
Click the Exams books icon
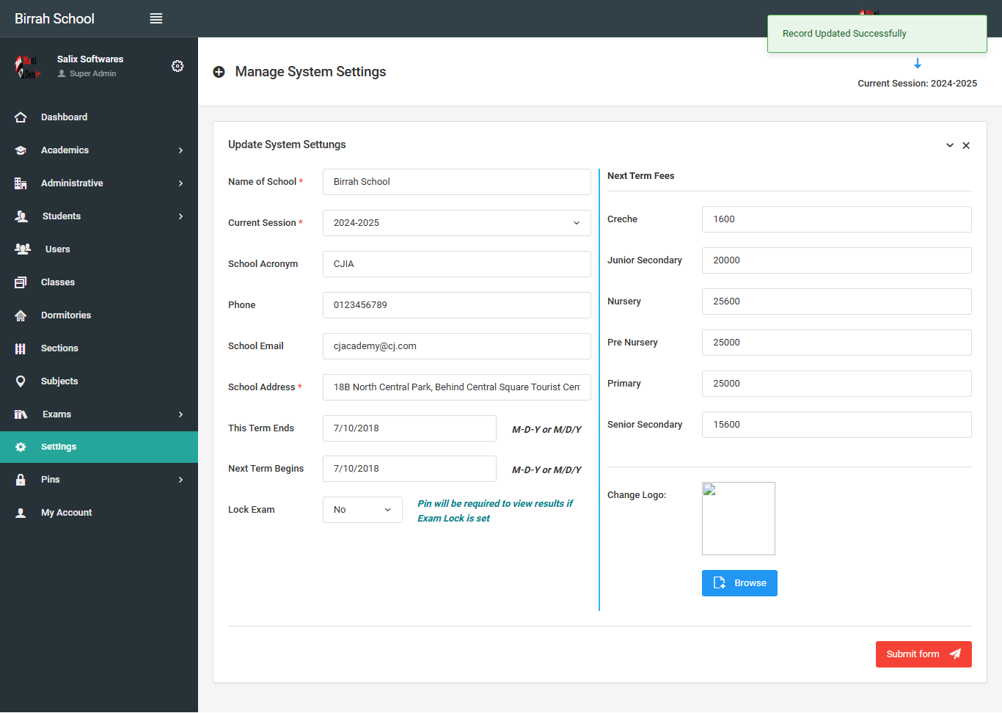pyautogui.click(x=21, y=414)
